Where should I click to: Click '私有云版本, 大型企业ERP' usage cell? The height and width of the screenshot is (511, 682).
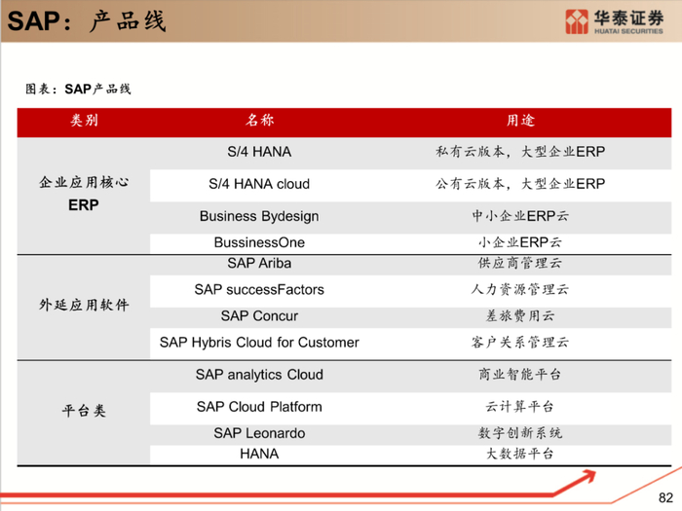click(520, 152)
